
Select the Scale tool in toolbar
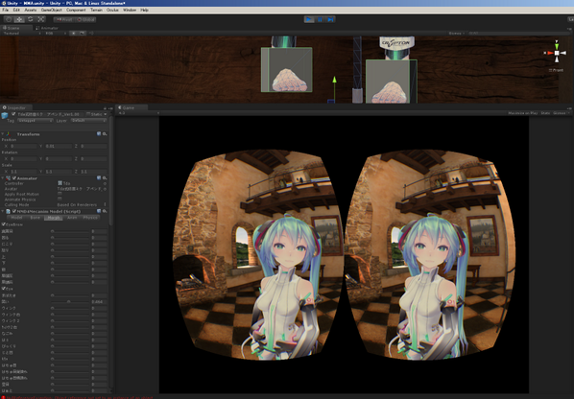pyautogui.click(x=41, y=19)
